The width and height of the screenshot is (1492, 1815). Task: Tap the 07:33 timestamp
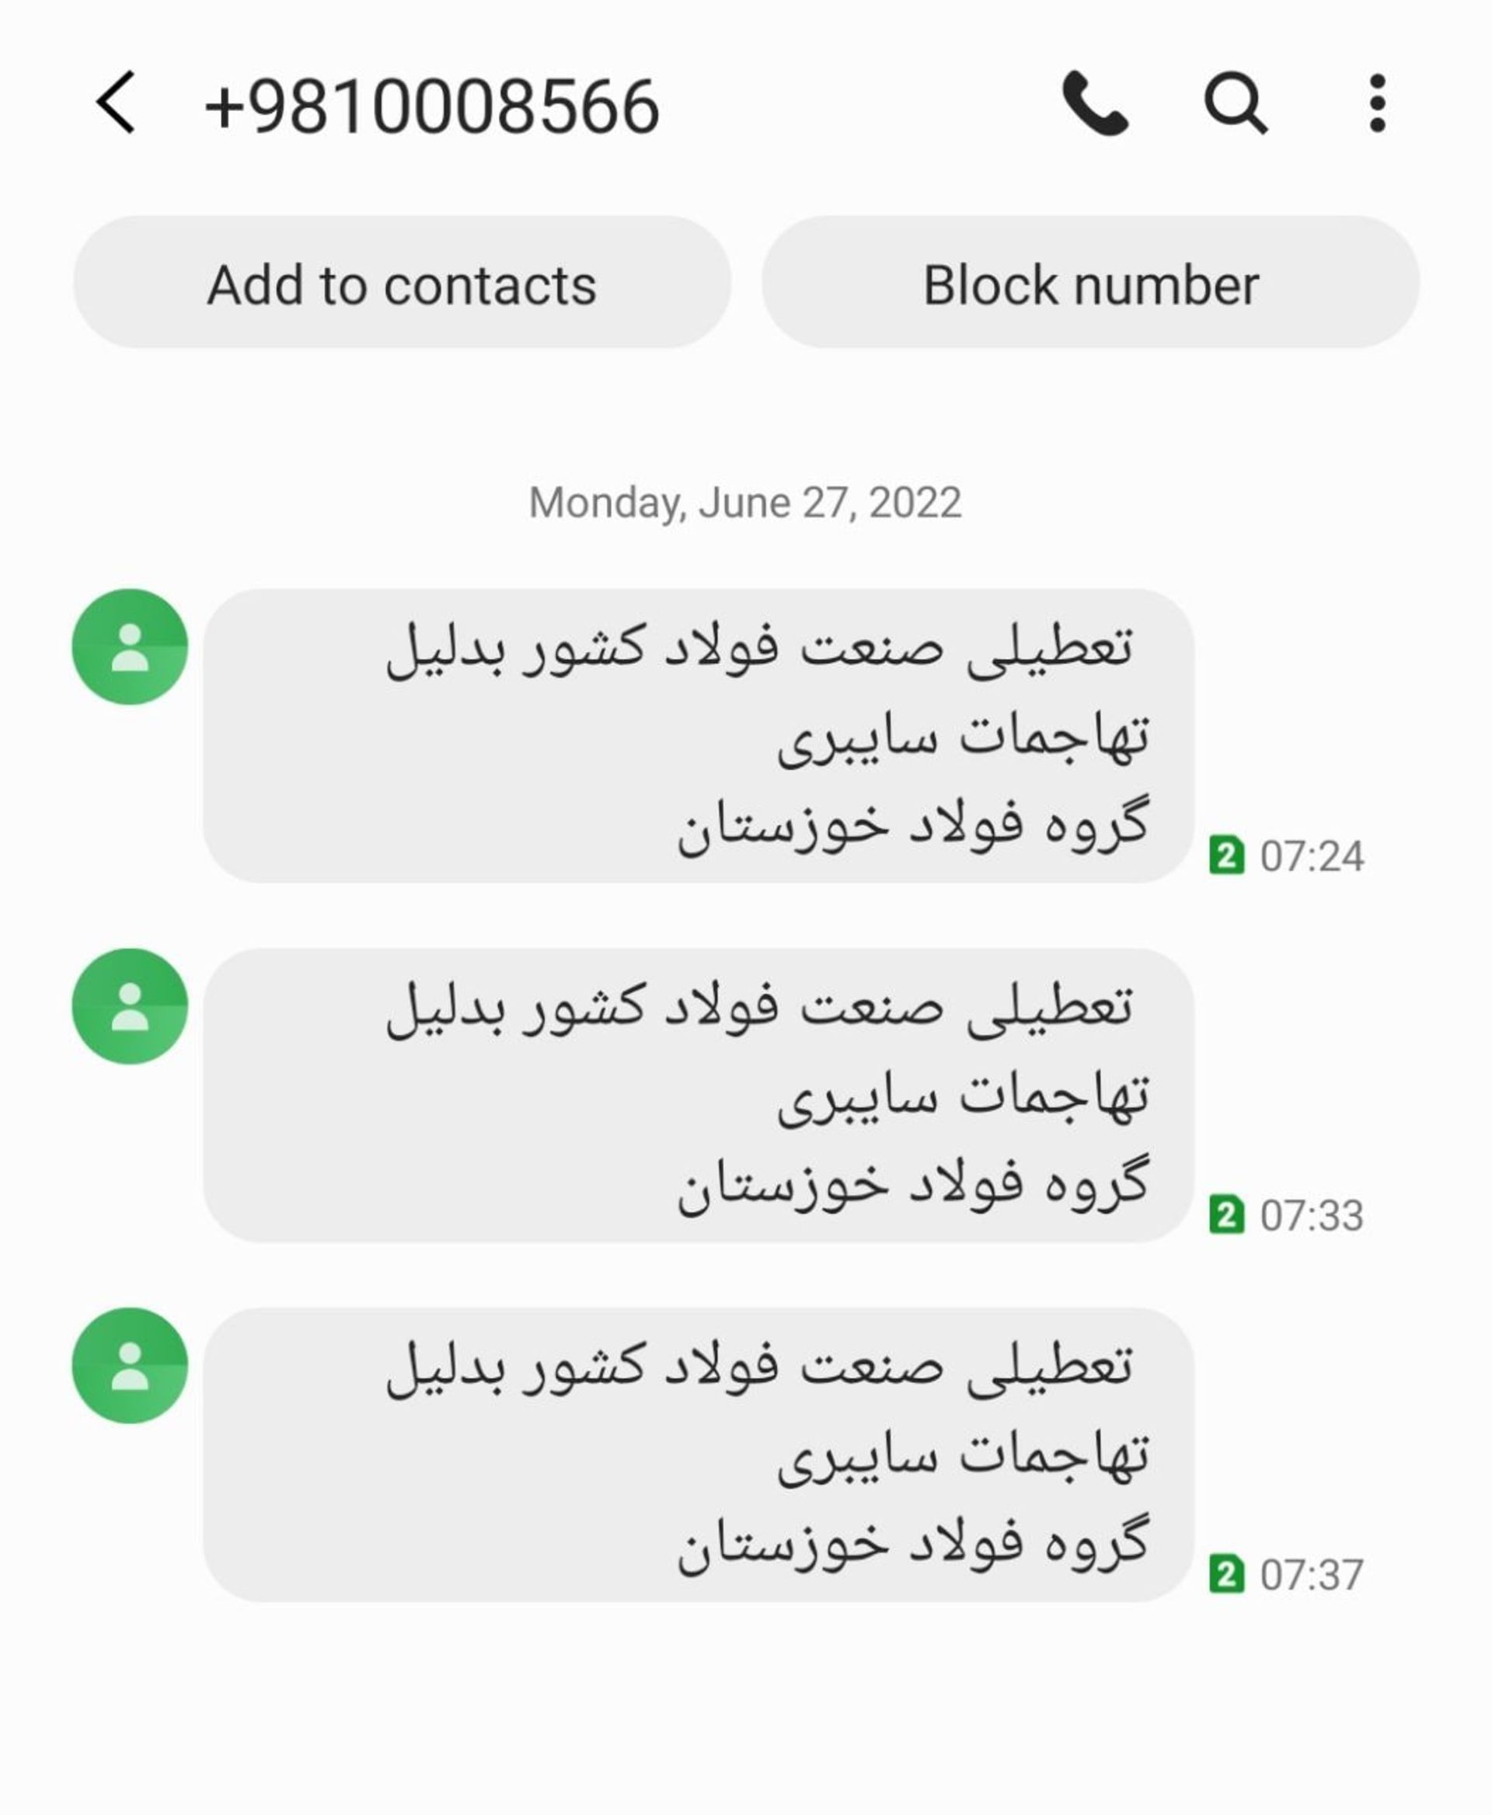(x=1312, y=1216)
